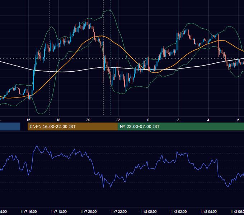Click the blue session bar before London

(x=10, y=126)
